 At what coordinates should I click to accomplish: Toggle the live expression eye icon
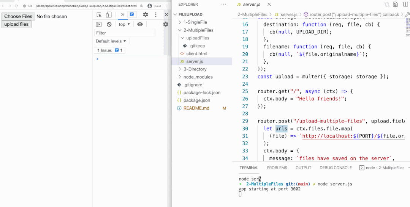[140, 24]
